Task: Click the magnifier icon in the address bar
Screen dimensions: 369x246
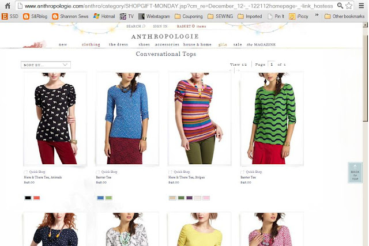Action: (340, 6)
